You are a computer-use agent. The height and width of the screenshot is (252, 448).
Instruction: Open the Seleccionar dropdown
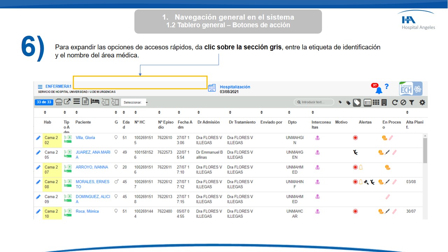[135, 103]
